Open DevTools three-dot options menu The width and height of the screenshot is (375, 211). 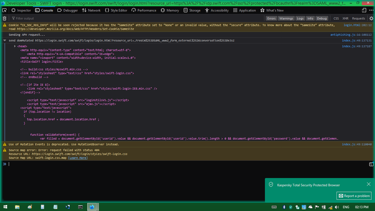(371, 10)
